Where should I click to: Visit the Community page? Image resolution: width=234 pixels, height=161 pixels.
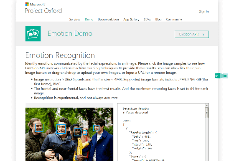click(x=174, y=19)
